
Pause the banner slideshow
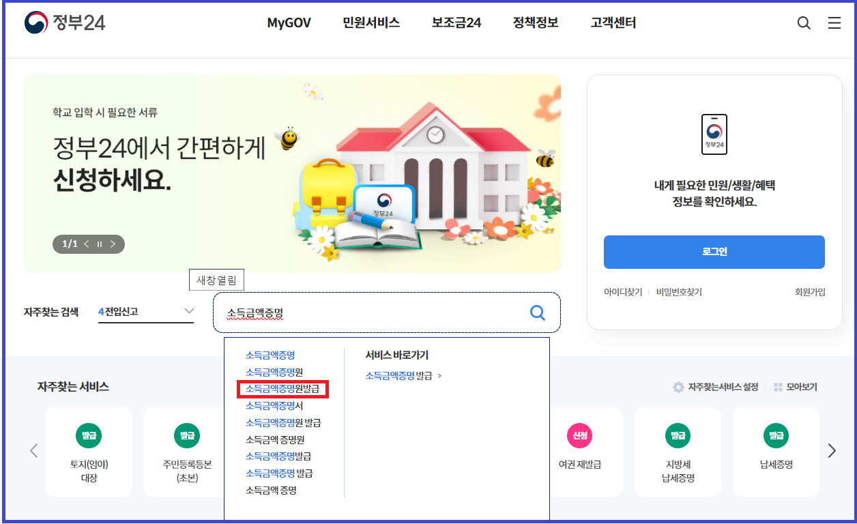100,244
